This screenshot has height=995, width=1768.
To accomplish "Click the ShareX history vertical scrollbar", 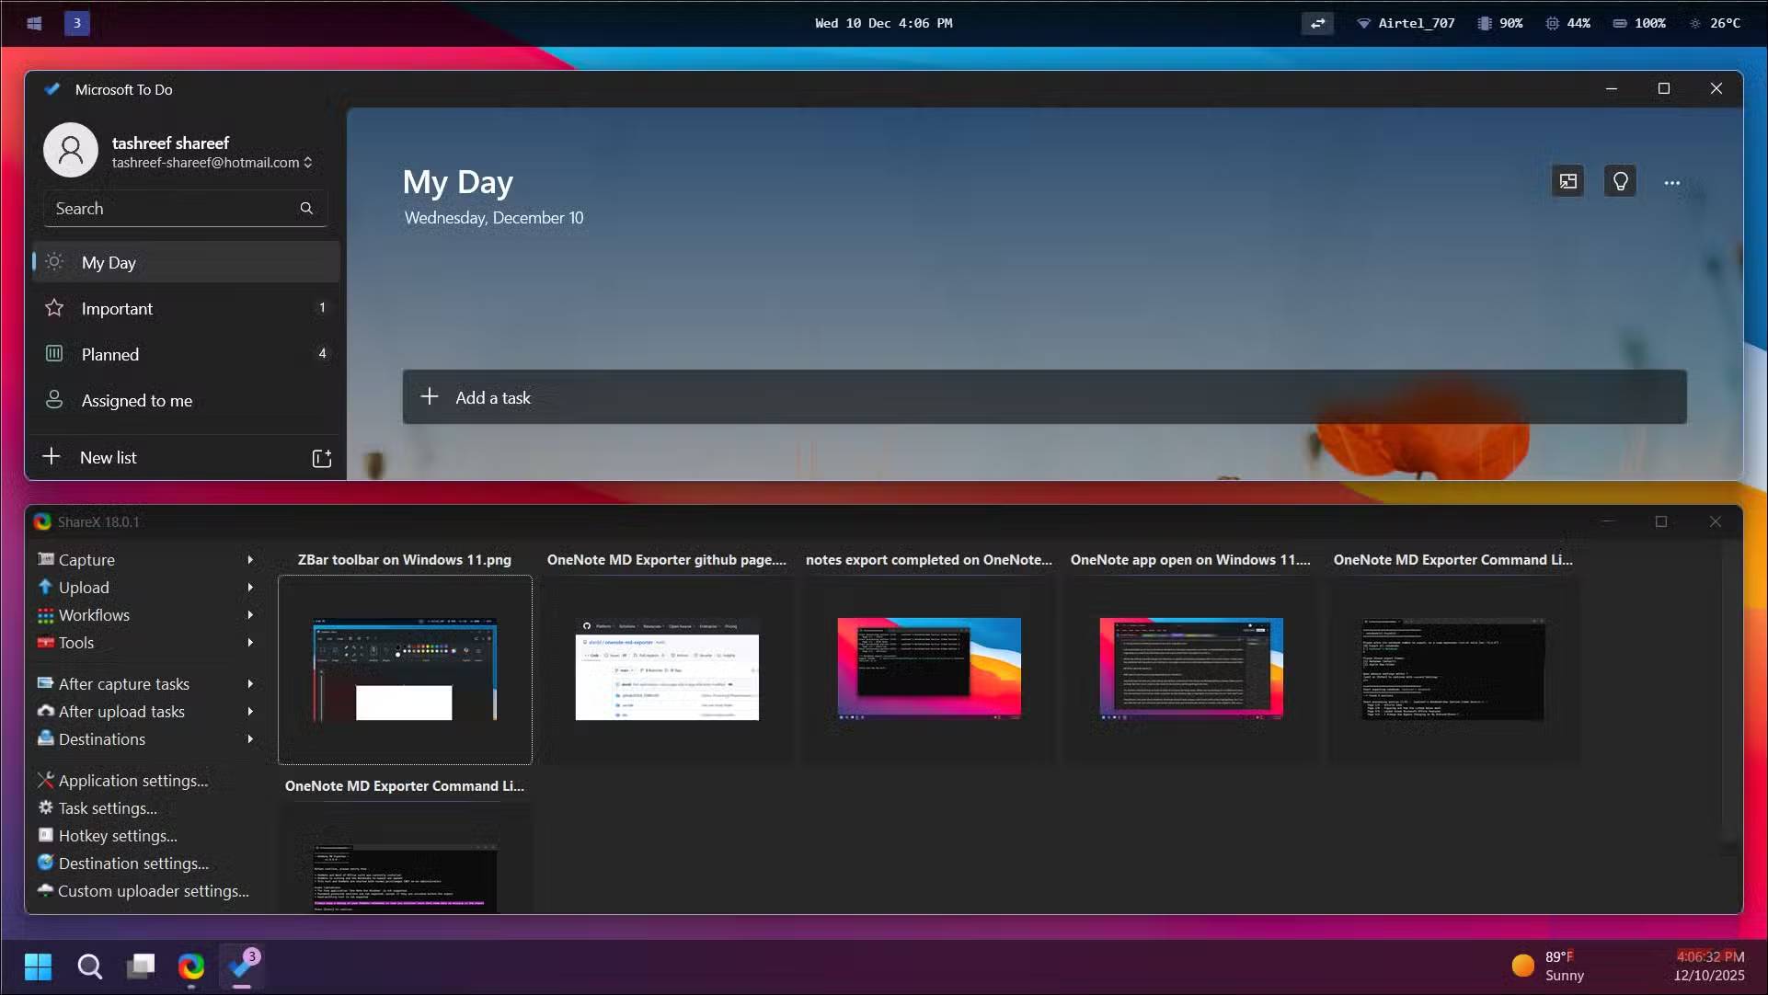I will pyautogui.click(x=1730, y=690).
